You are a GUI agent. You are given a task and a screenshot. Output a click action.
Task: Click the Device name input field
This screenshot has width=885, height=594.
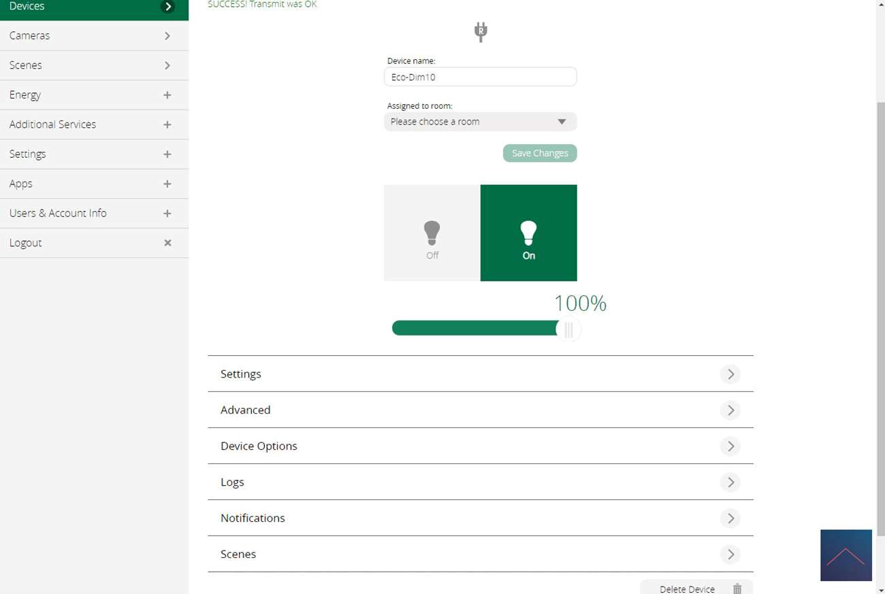(480, 77)
